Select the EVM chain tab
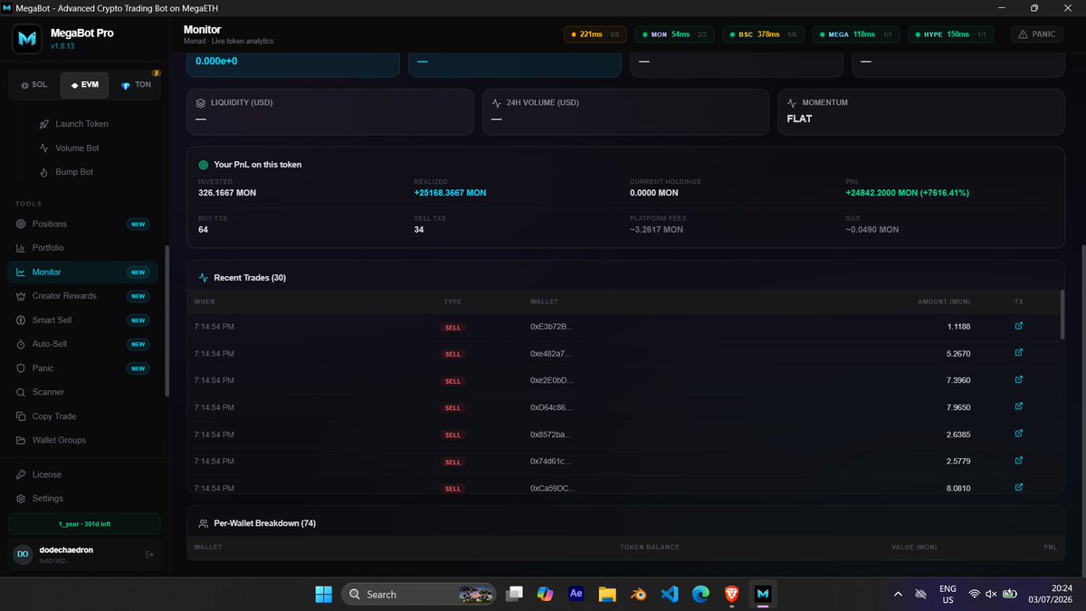 click(84, 84)
